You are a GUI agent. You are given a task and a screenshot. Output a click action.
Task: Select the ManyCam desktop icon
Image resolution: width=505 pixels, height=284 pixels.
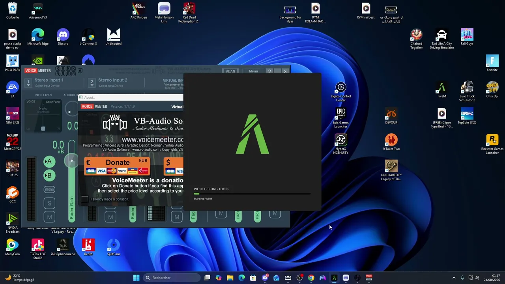coord(13,247)
